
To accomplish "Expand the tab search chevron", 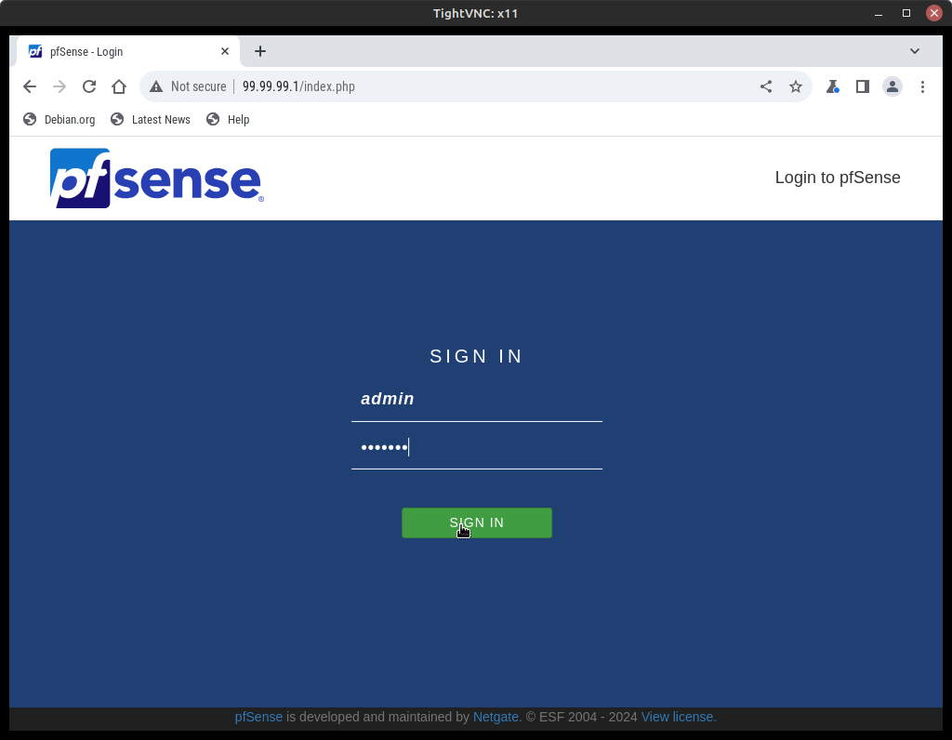I will 915,52.
